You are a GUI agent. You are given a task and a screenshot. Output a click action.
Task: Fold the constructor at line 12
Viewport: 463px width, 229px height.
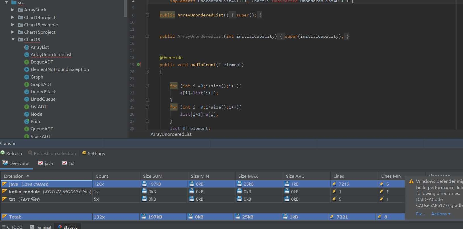147,36
